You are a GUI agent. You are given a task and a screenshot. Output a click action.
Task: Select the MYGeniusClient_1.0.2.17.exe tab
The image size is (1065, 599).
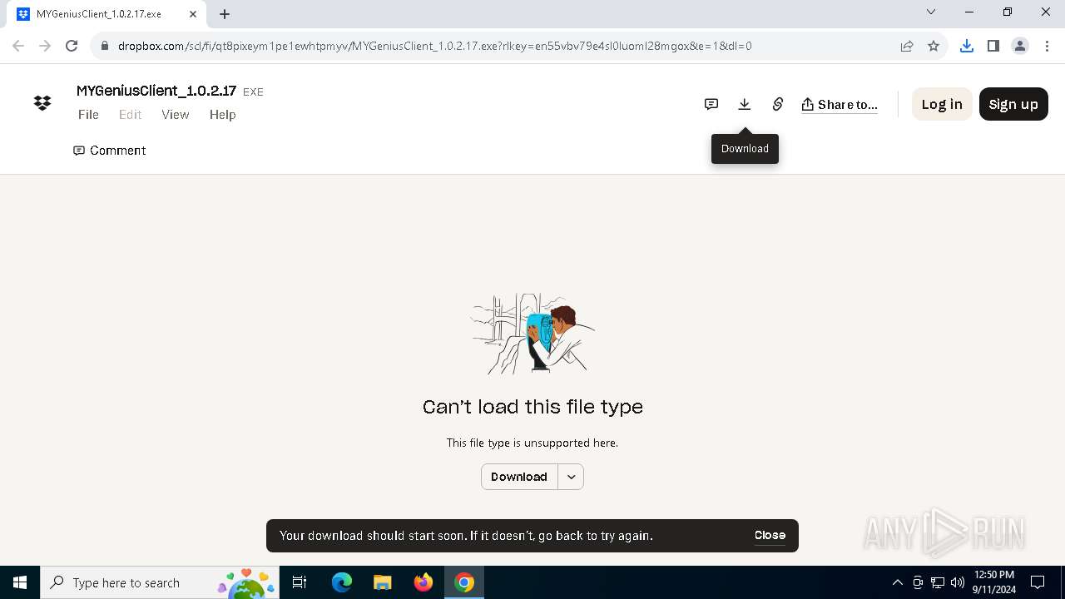point(106,14)
